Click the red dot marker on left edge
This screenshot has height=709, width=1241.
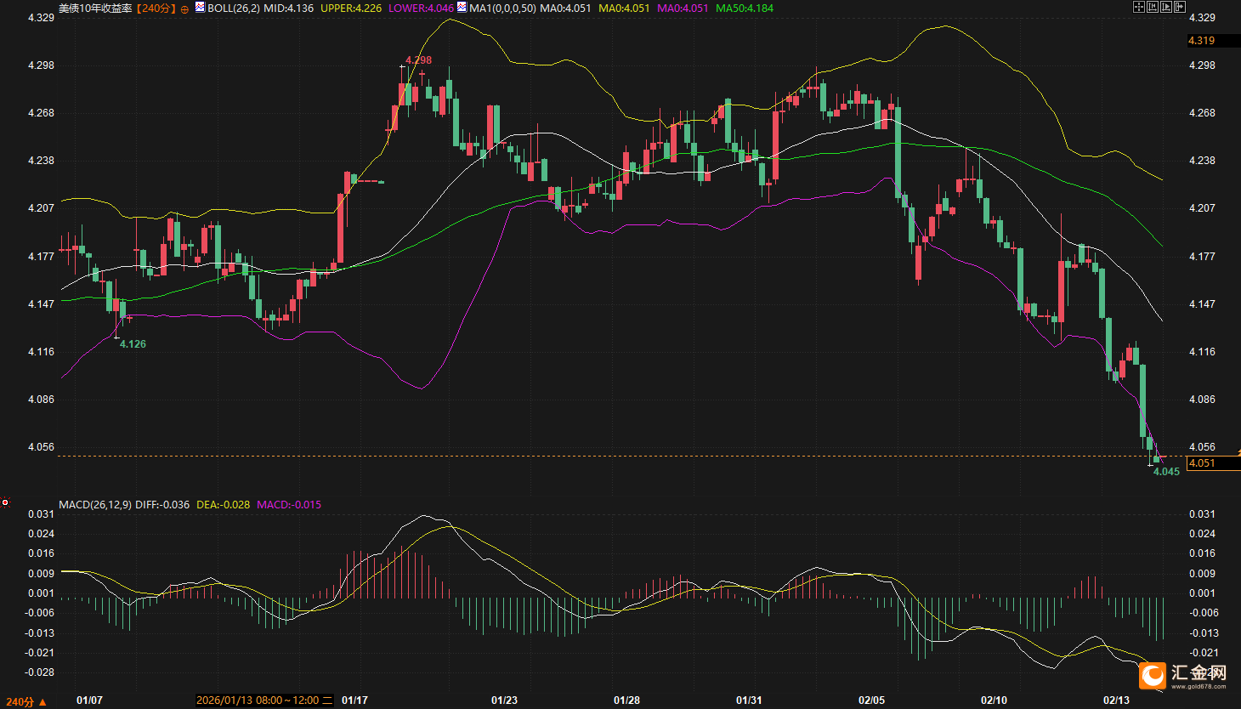[5, 502]
